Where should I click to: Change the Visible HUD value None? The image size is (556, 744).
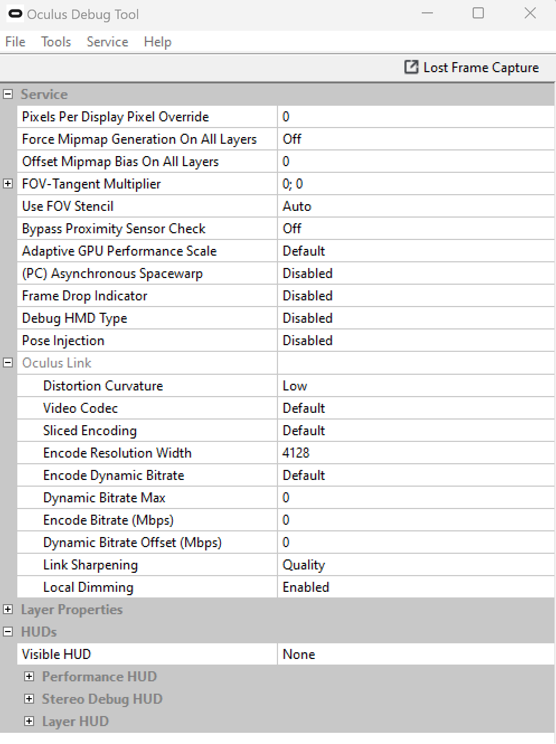(x=415, y=654)
